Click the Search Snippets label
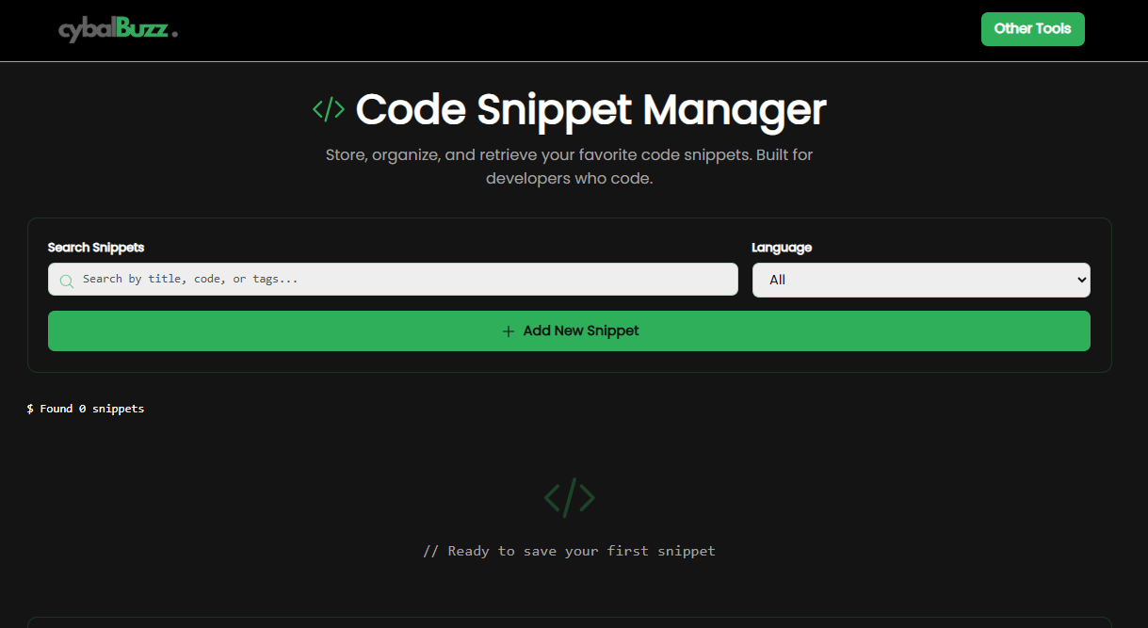The width and height of the screenshot is (1148, 628). pos(95,247)
